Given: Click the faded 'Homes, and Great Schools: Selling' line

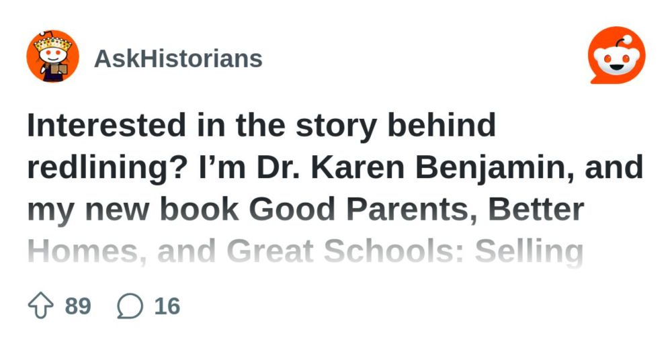Looking at the screenshot, I should coord(305,253).
